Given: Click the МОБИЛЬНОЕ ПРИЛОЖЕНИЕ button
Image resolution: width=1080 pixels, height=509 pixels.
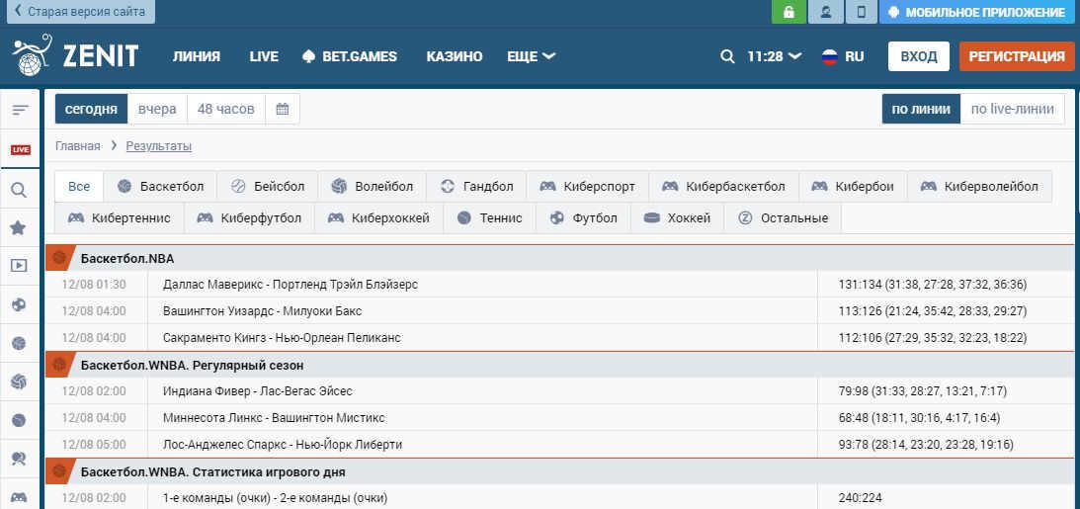Looking at the screenshot, I should 979,12.
